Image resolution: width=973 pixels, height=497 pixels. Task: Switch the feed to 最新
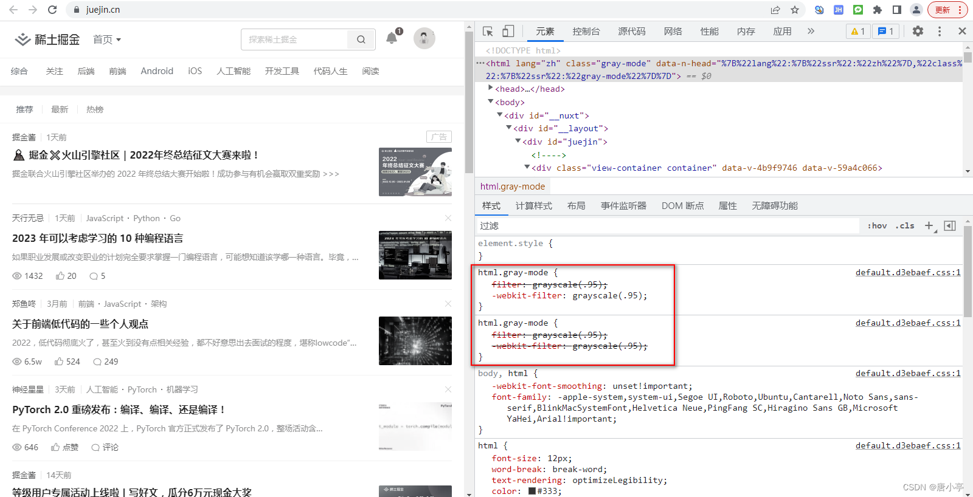click(60, 109)
